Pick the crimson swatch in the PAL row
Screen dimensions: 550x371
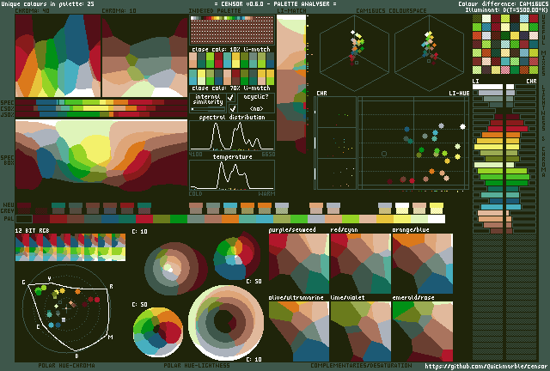click(x=144, y=219)
